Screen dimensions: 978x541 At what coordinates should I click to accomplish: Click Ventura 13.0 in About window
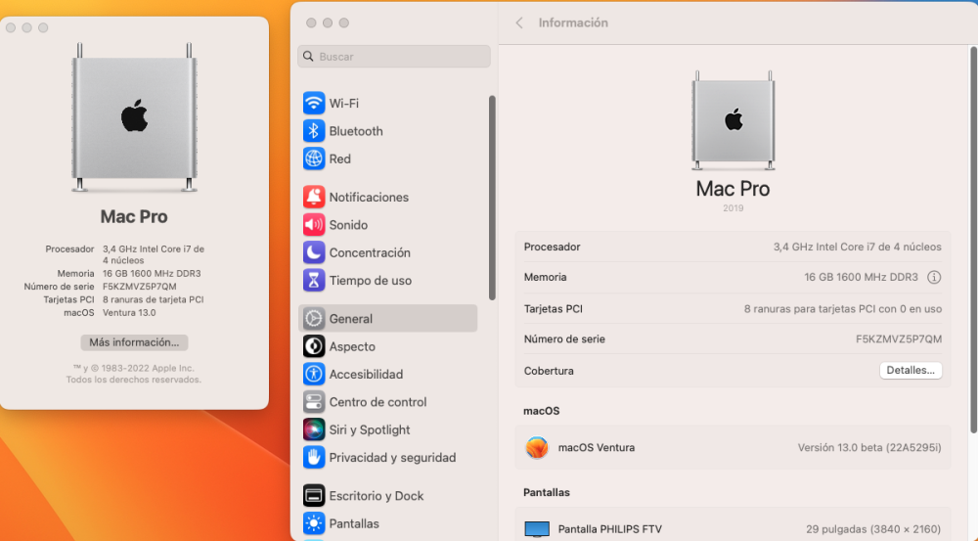(x=130, y=313)
